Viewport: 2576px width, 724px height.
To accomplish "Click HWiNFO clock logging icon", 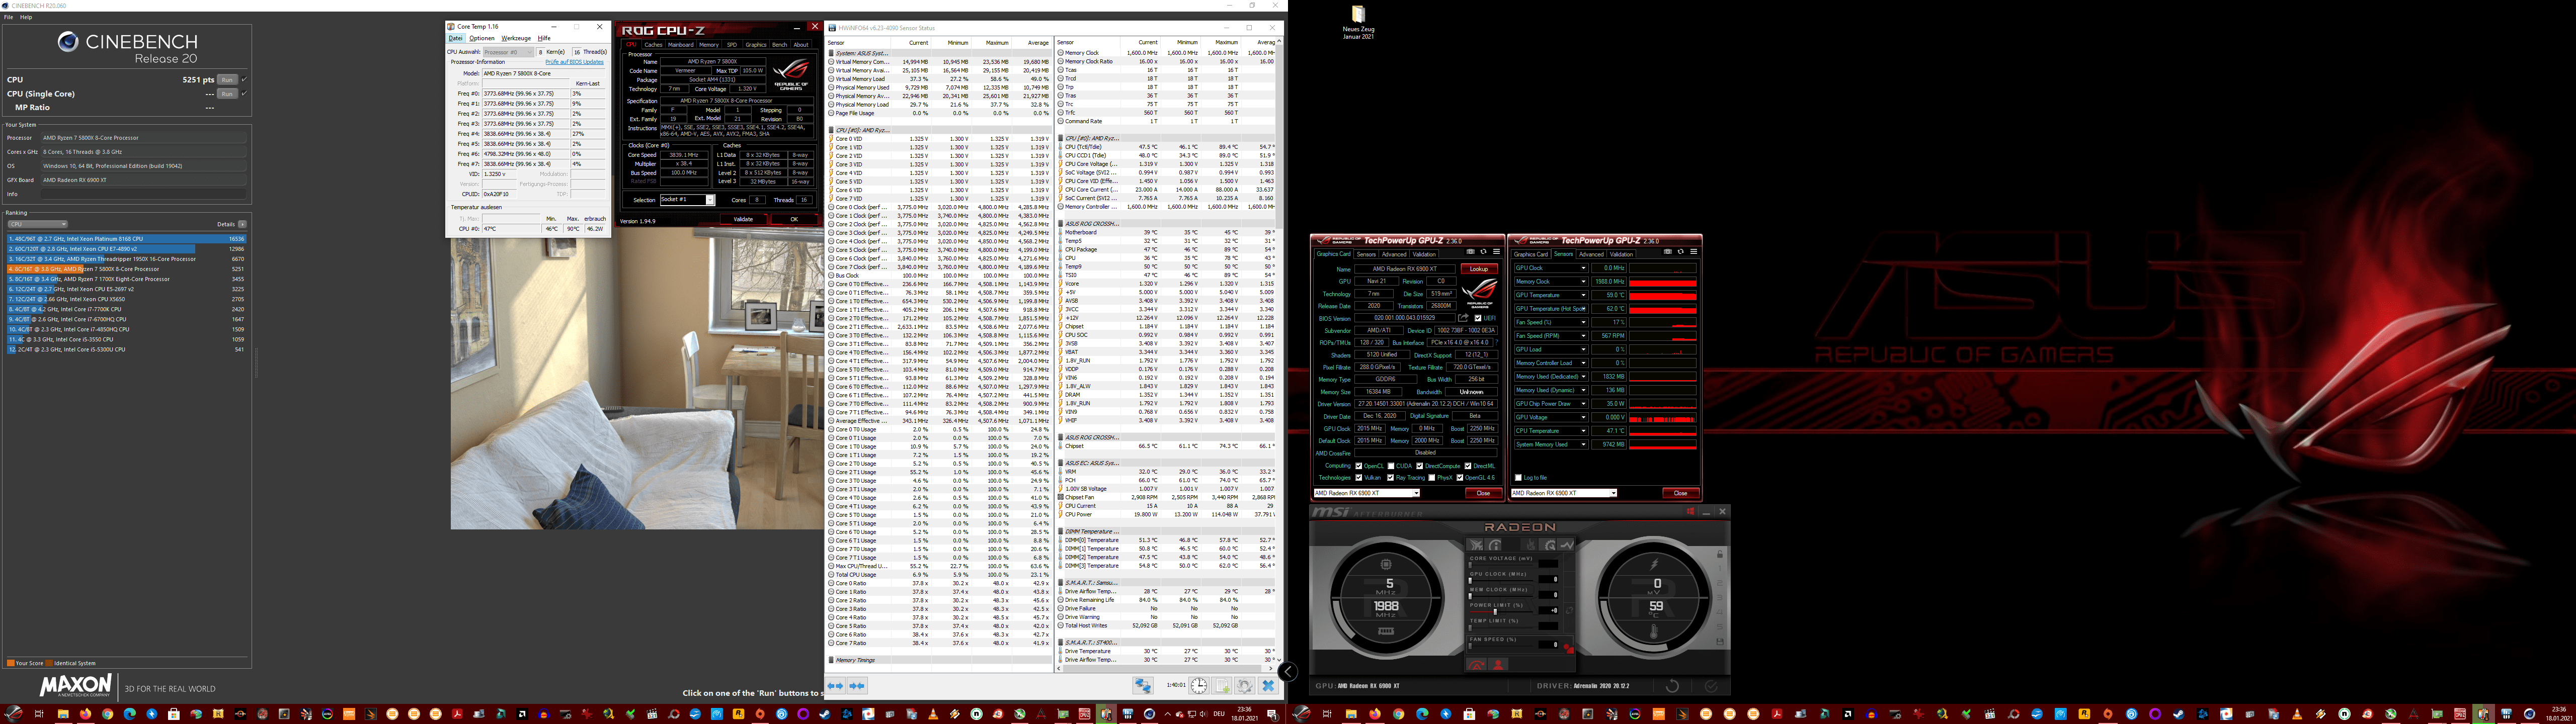I will pos(1199,686).
